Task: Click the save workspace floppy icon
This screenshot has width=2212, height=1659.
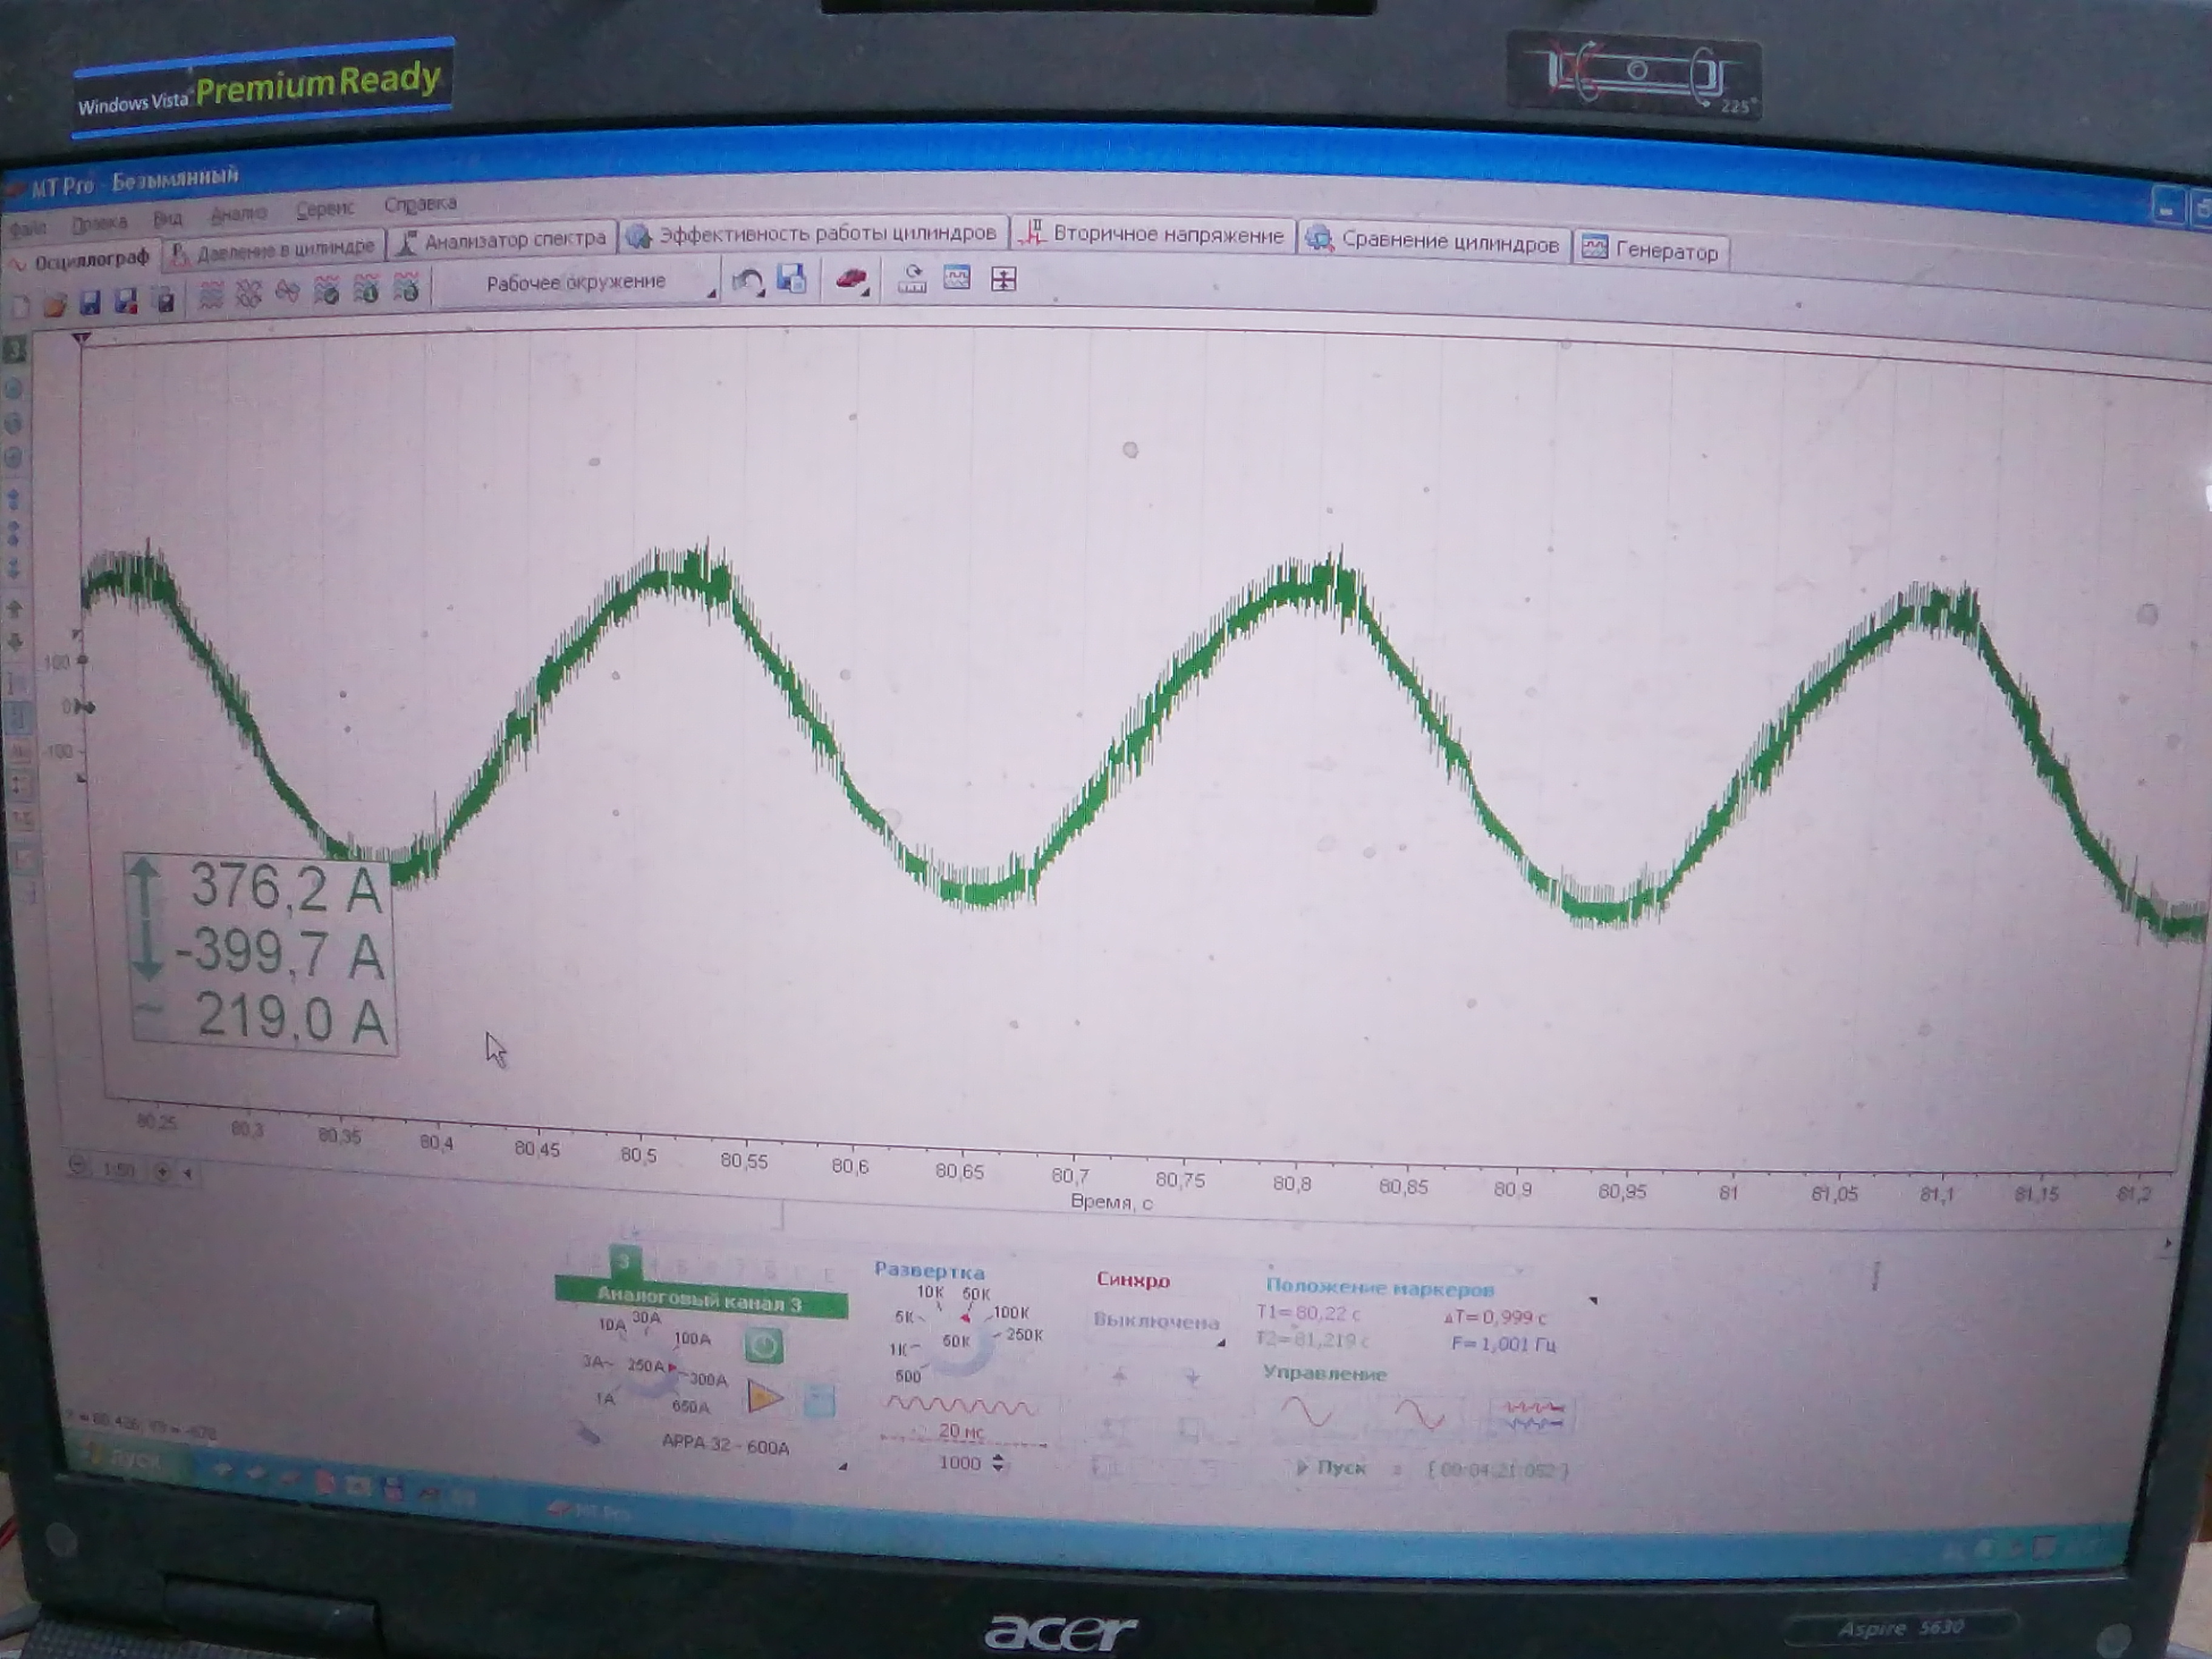Action: click(792, 279)
